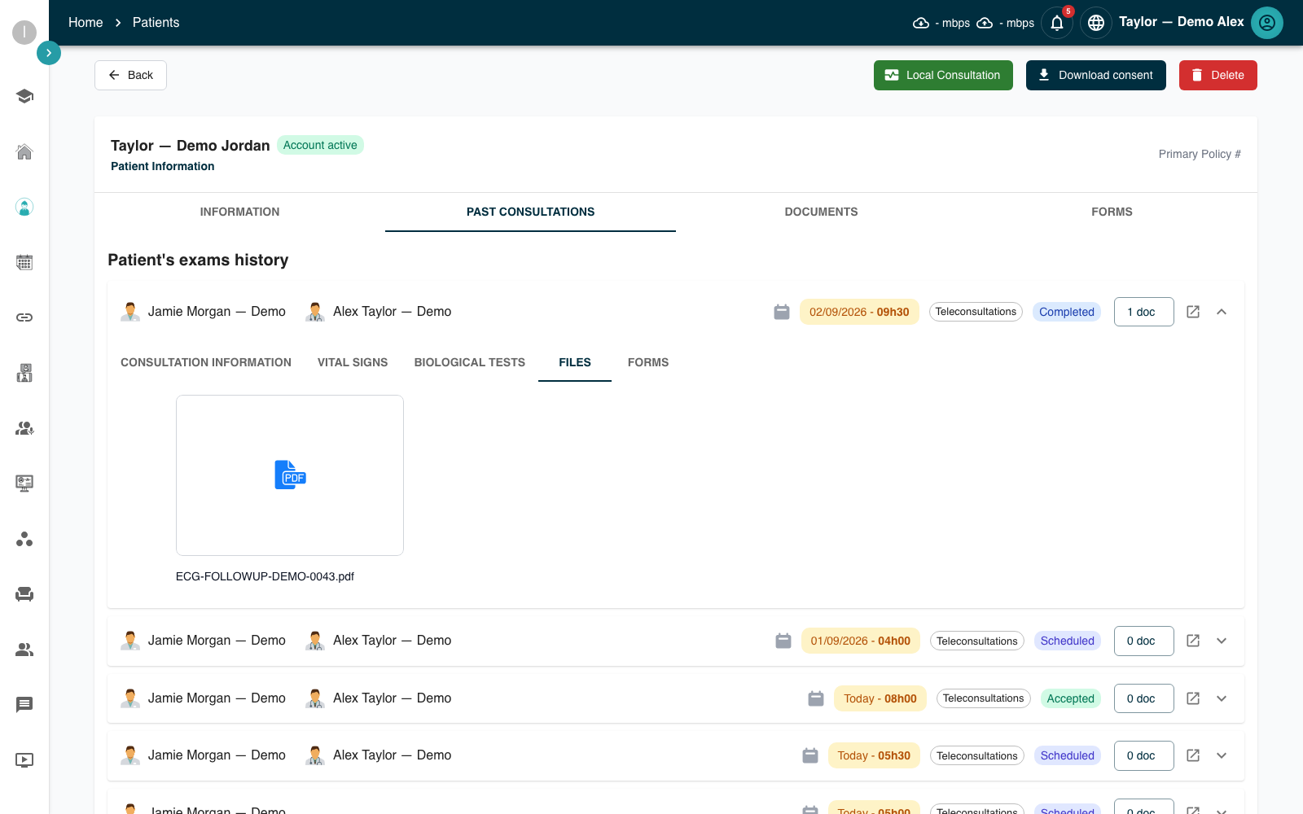Open the couch waiting room icon in sidebar

click(24, 594)
